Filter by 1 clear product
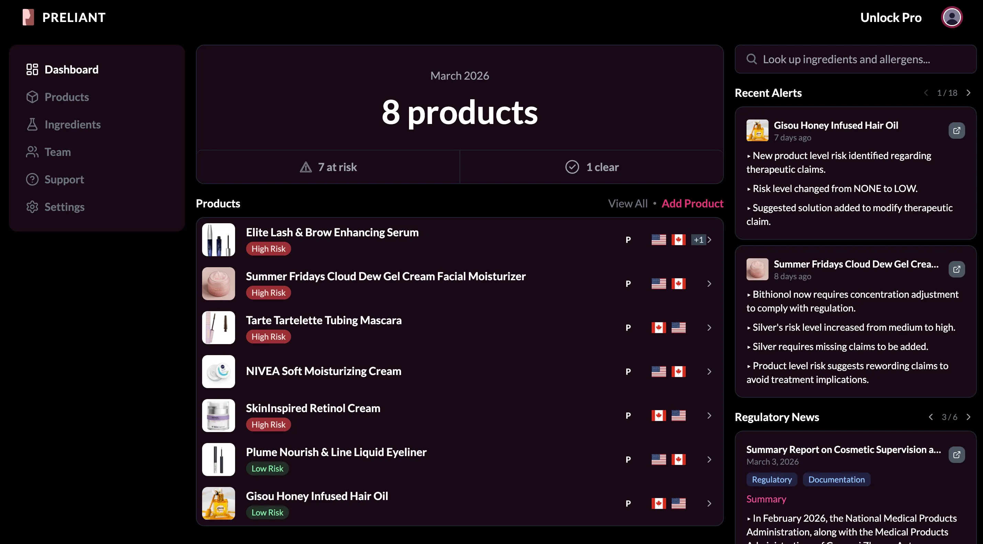The image size is (983, 544). click(x=592, y=167)
